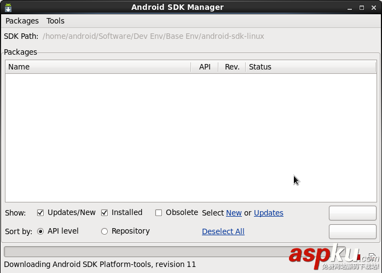Image resolution: width=382 pixels, height=273 pixels.
Task: Open the Tools menu
Action: coord(55,21)
